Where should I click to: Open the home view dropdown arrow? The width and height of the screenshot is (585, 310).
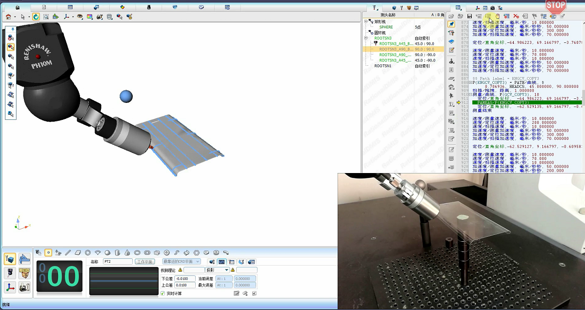tap(15, 17)
